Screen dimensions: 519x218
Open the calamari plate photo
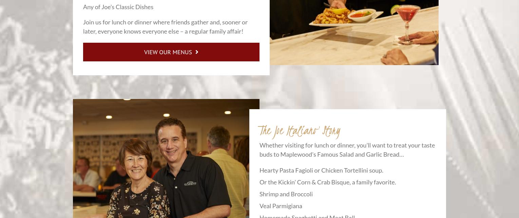pyautogui.click(x=354, y=32)
